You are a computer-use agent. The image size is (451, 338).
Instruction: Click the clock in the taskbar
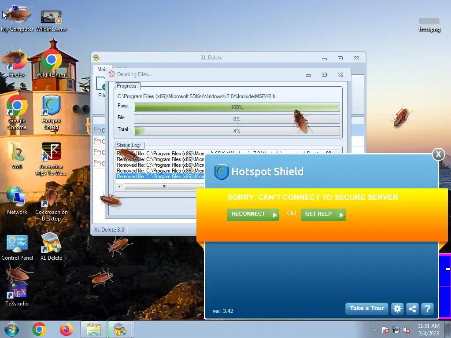click(428, 330)
